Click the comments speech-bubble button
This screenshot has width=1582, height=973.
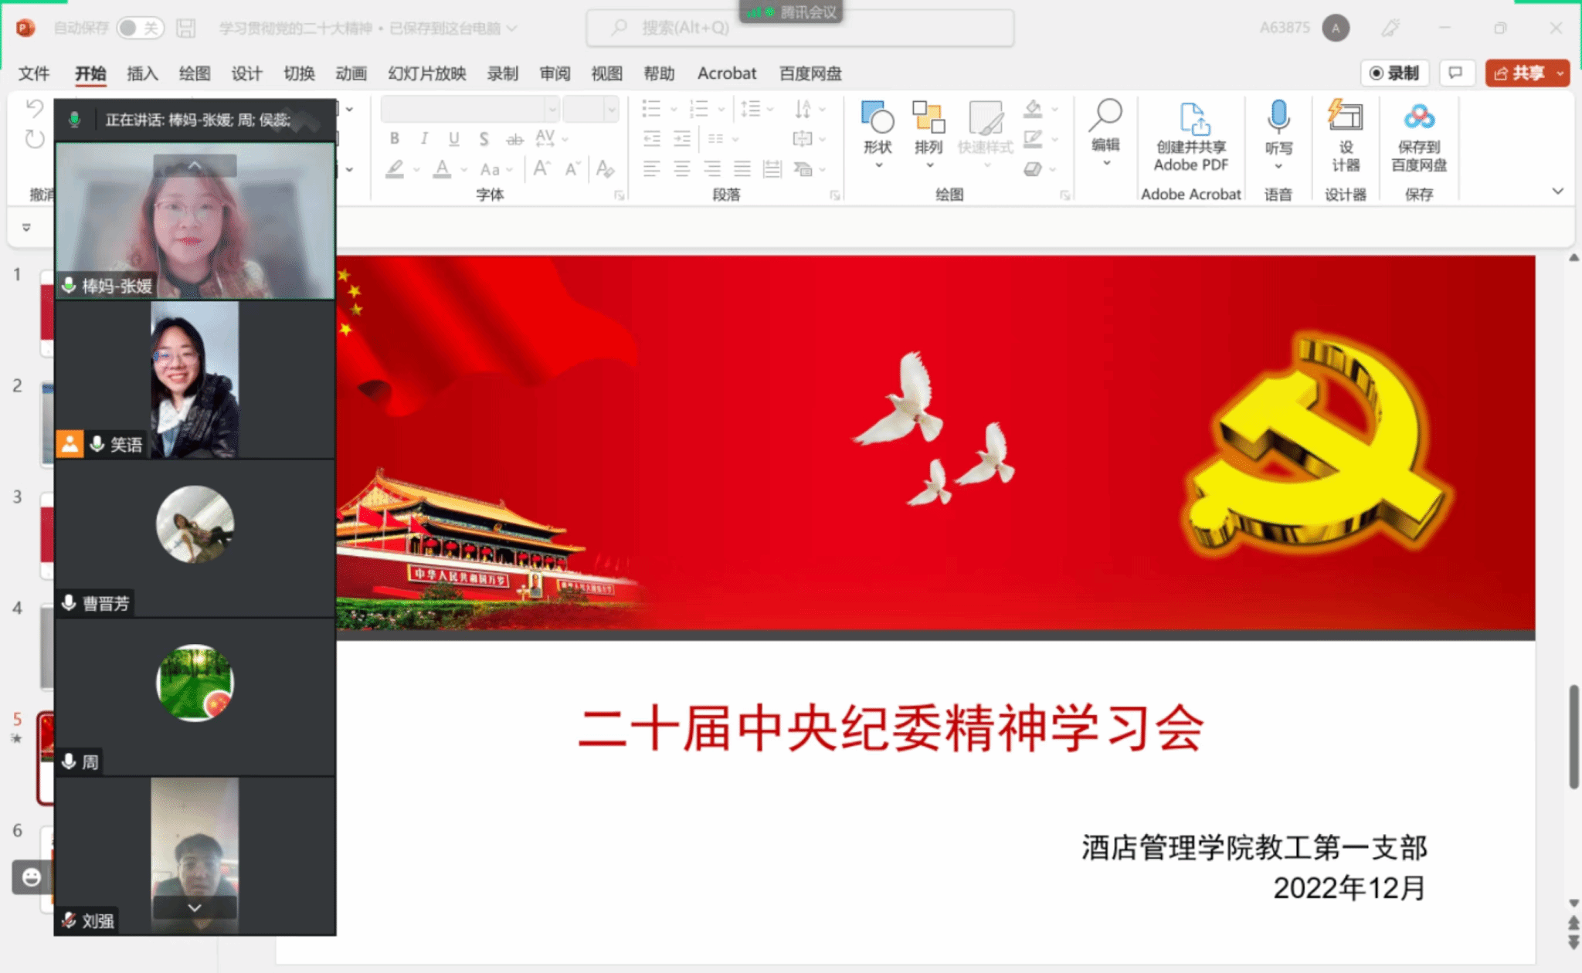(1456, 73)
